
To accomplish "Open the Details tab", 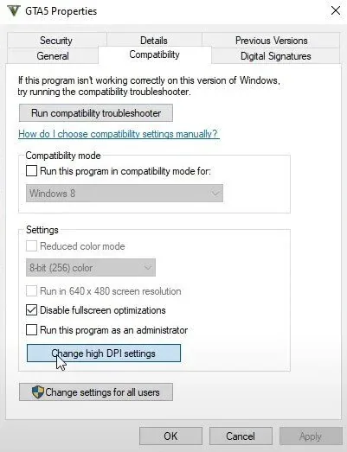I will click(x=154, y=41).
